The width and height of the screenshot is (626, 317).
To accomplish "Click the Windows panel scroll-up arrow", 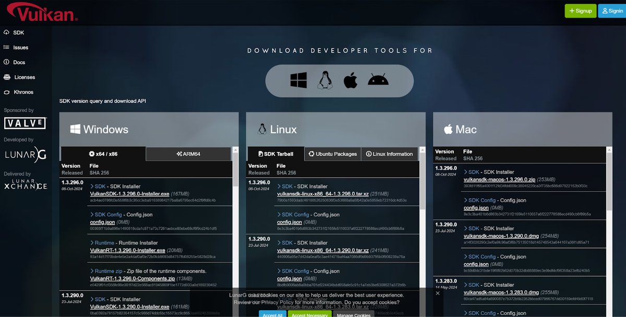I will pyautogui.click(x=236, y=149).
